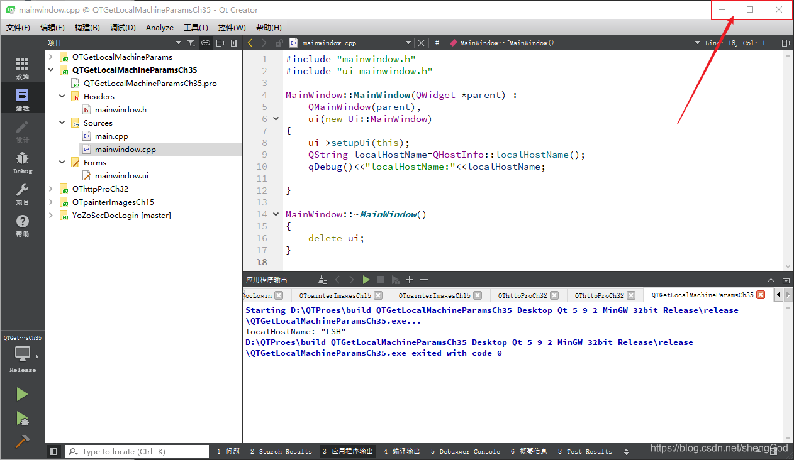
Task: Open the 编辑(E) menu
Action: (52, 27)
